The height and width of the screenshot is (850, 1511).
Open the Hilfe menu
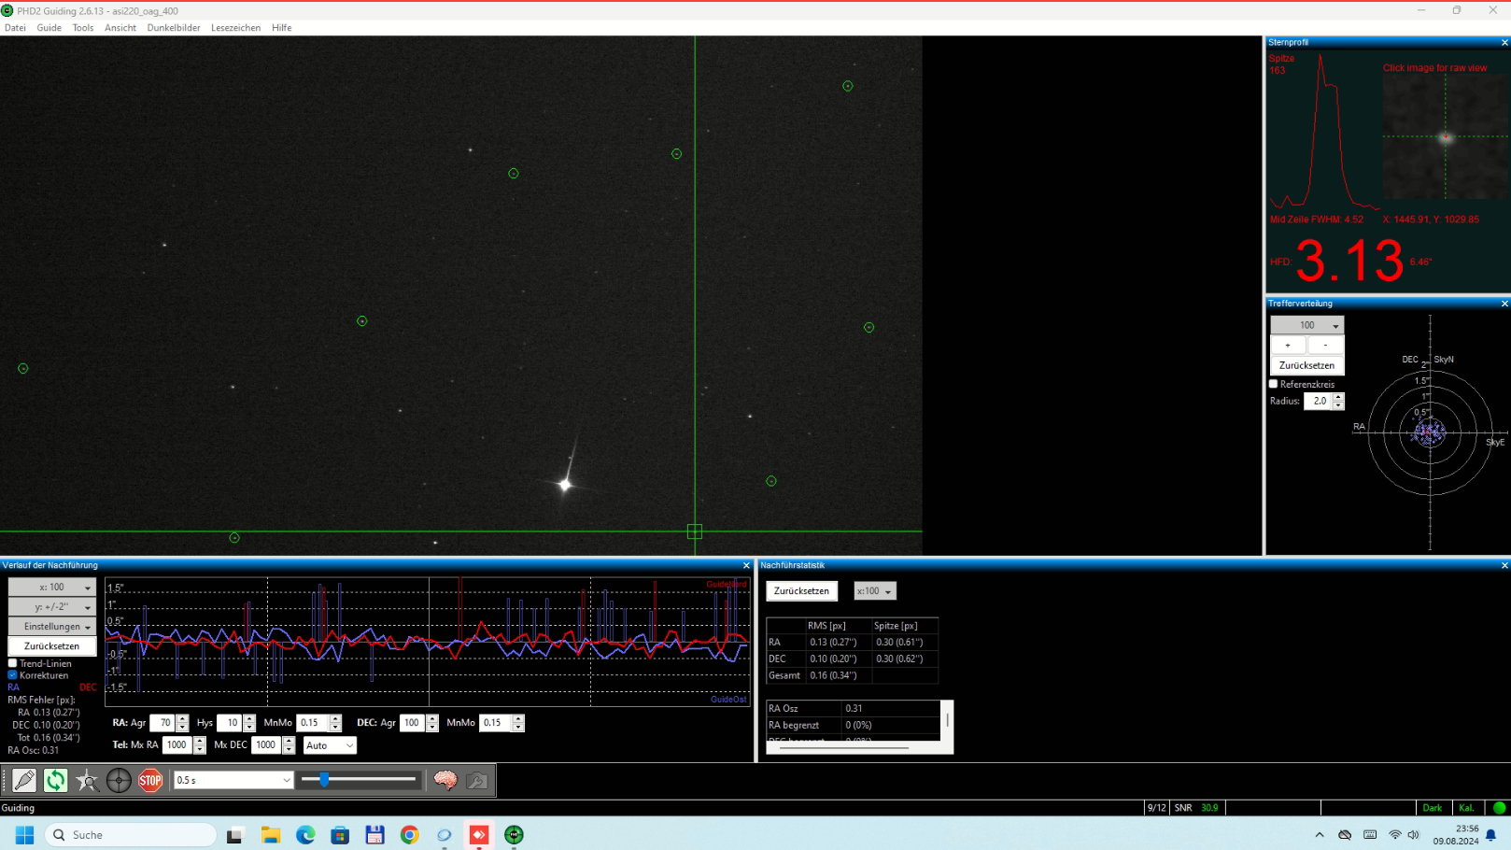(282, 28)
